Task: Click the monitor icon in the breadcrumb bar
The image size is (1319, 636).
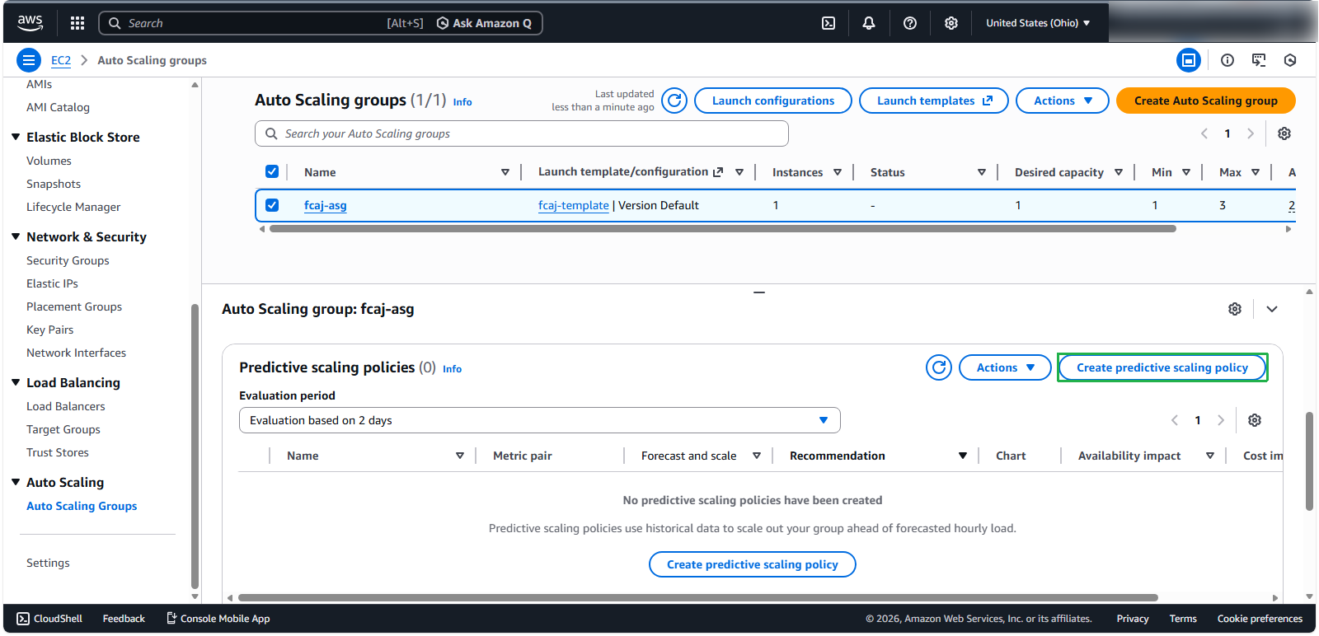Action: 1259,60
